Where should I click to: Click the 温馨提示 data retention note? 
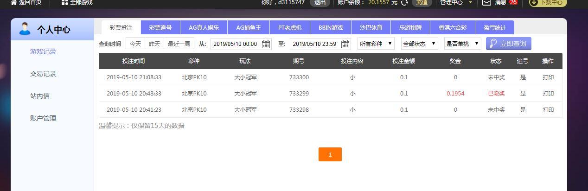(x=141, y=126)
